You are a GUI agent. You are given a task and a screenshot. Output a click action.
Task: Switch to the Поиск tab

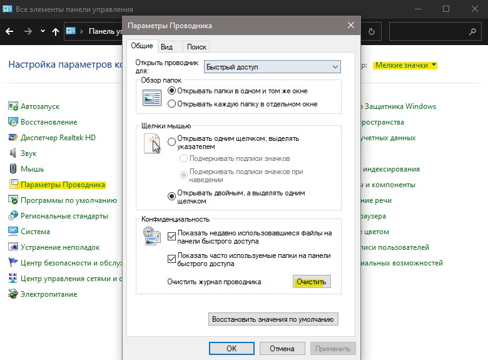tap(196, 47)
